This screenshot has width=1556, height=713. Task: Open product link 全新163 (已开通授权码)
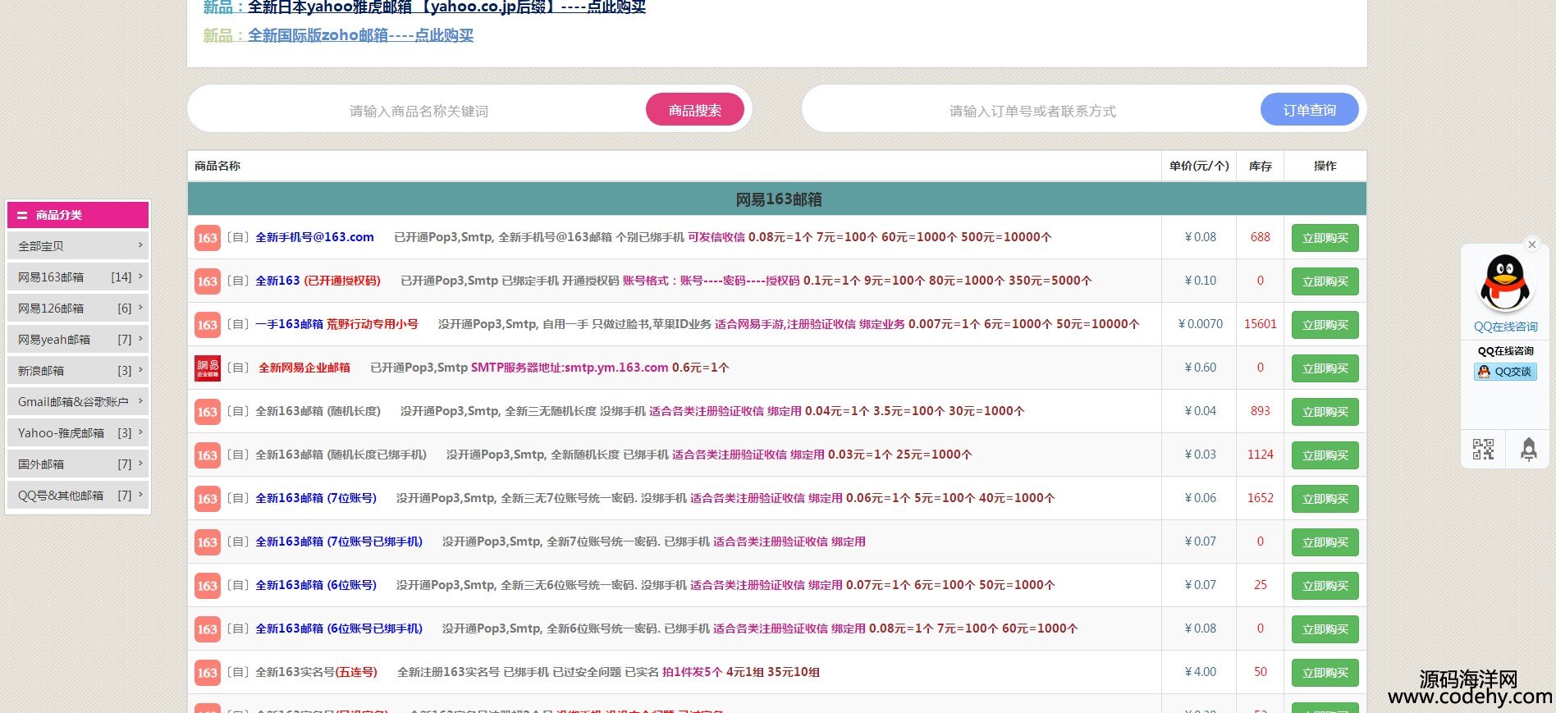tap(318, 281)
